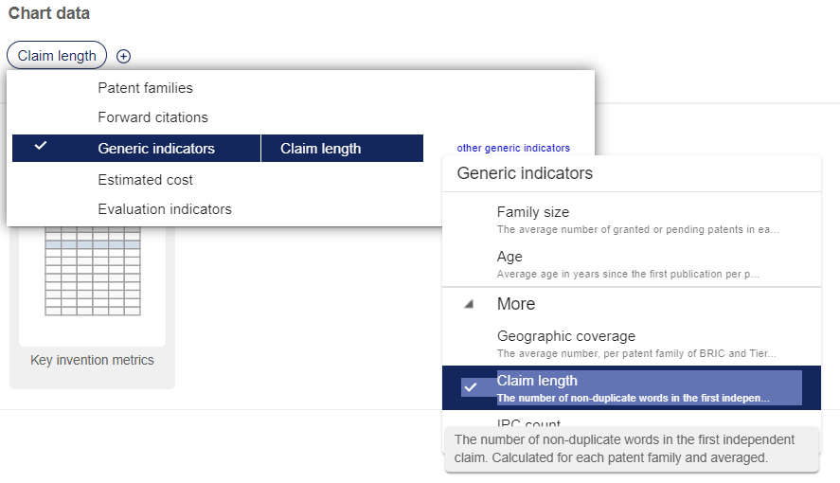
Task: Toggle the checked Claim length checkmark
Action: point(471,387)
